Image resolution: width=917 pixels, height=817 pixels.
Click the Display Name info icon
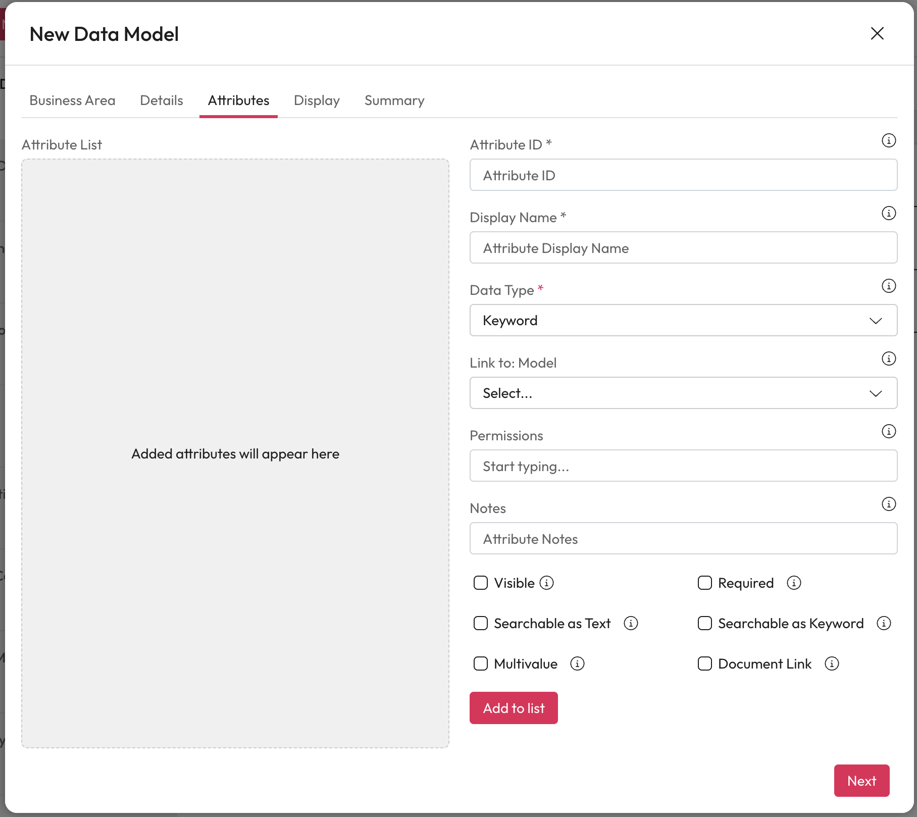pos(888,213)
